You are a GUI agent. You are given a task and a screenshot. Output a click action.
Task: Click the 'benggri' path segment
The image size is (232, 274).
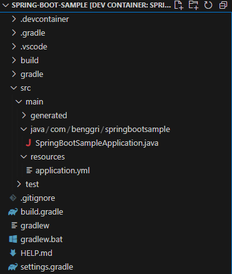[x=85, y=129]
